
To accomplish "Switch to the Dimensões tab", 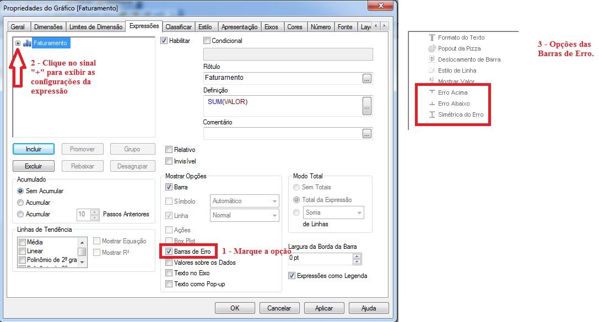I will [x=48, y=26].
